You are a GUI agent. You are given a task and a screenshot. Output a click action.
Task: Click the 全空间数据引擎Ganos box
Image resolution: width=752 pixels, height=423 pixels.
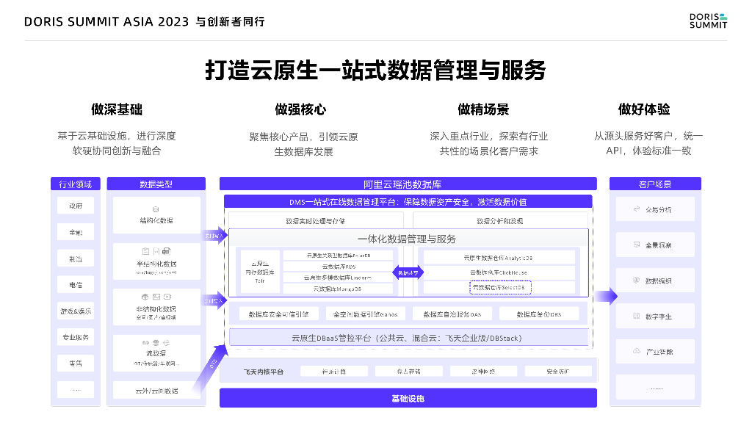366,314
